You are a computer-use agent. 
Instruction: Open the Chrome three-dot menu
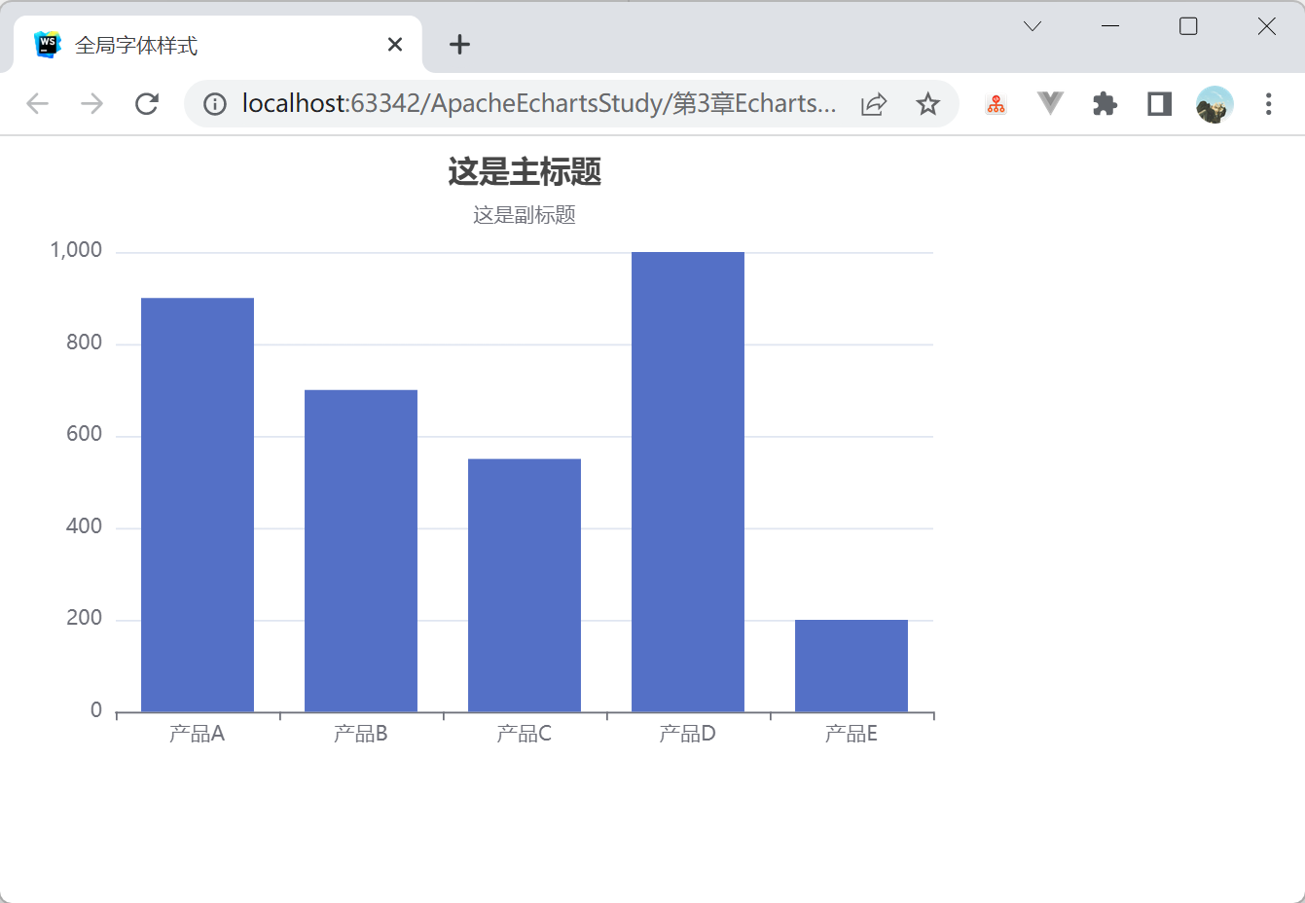point(1268,103)
